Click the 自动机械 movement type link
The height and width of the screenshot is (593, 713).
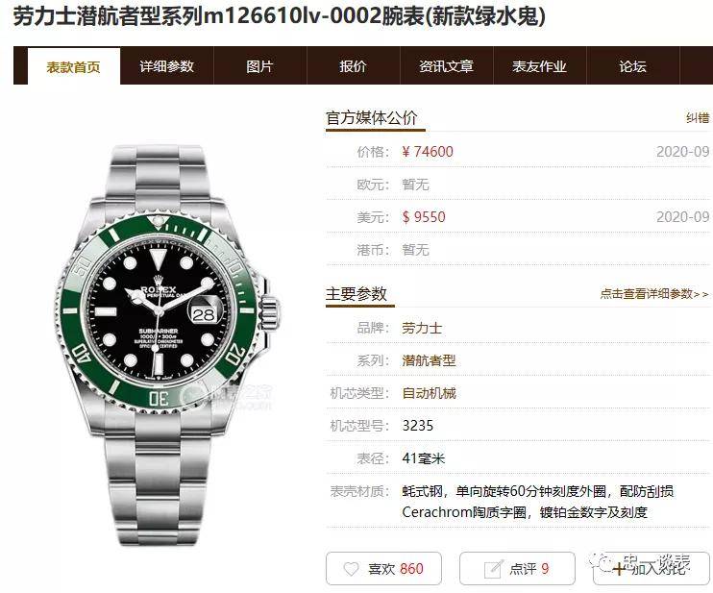(x=429, y=393)
